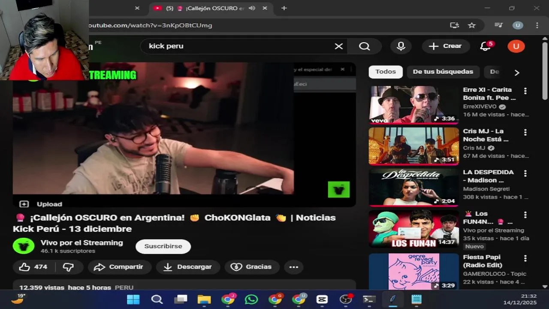This screenshot has width=549, height=309.
Task: Click Crear to create content
Action: [446, 46]
